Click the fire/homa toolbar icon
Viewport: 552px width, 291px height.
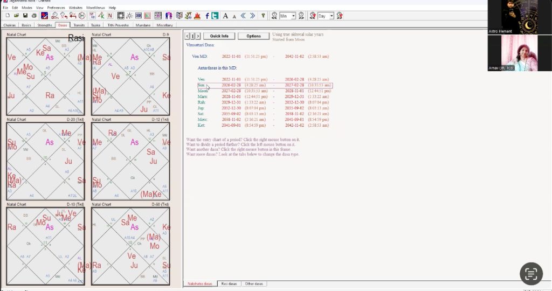(x=197, y=16)
